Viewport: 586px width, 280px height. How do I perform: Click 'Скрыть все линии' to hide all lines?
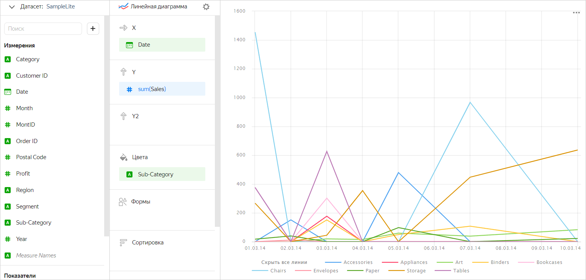pyautogui.click(x=284, y=262)
